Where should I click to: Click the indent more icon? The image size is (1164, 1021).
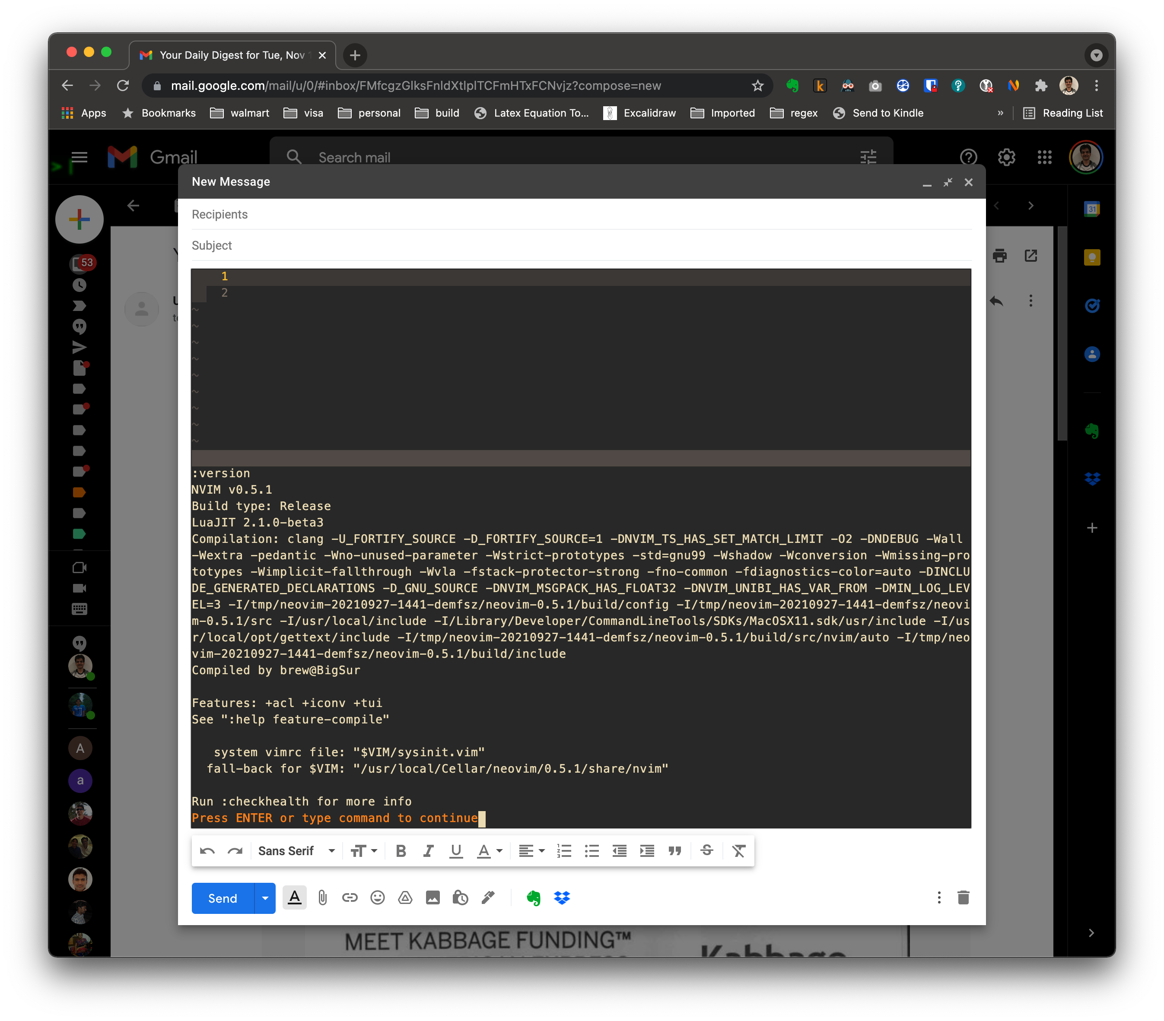pyautogui.click(x=647, y=850)
